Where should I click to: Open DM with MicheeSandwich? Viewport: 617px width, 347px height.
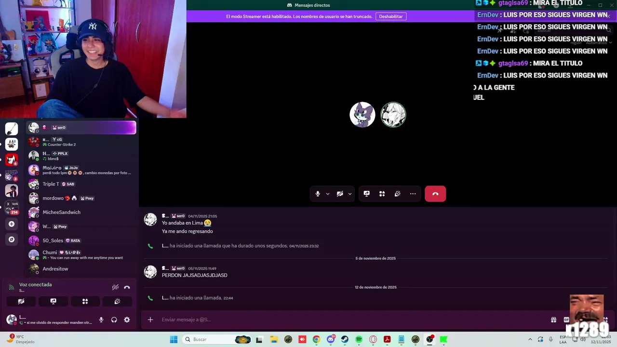point(81,212)
